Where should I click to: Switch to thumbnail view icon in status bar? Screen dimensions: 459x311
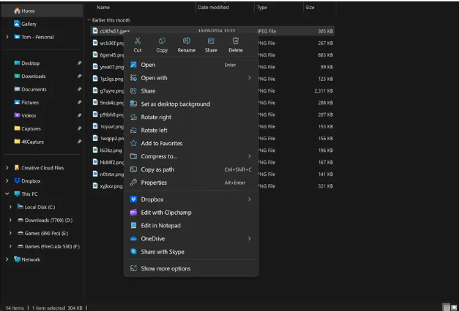pyautogui.click(x=453, y=308)
